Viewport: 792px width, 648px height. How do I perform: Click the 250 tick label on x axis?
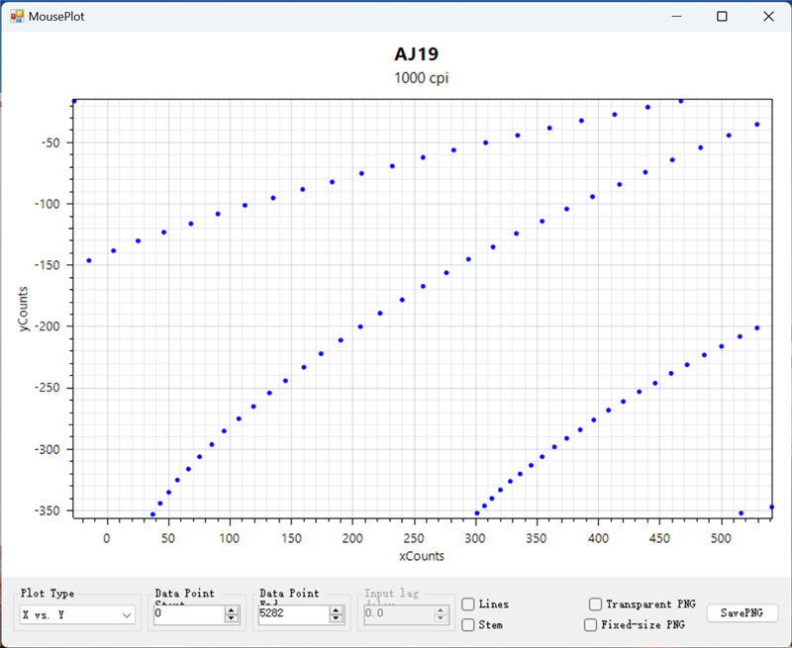tap(414, 538)
